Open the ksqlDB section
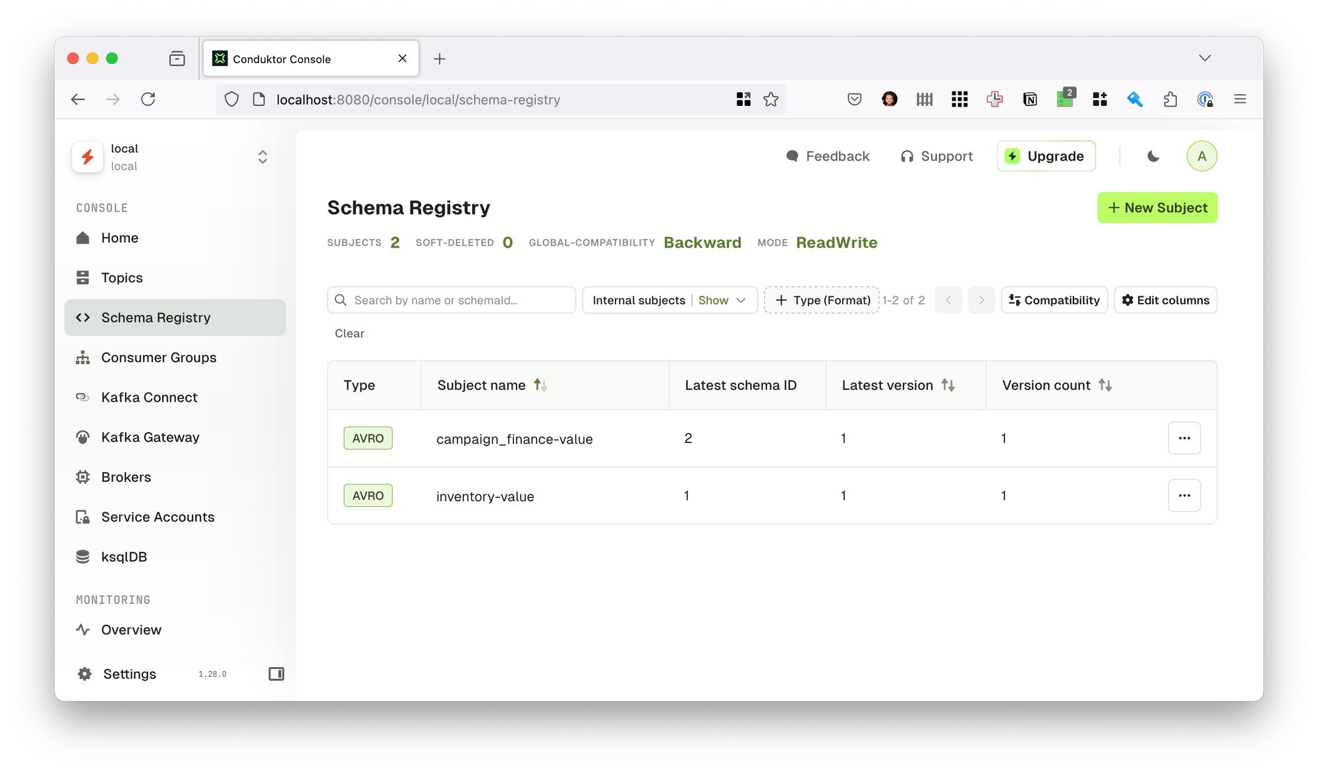Image resolution: width=1318 pixels, height=773 pixels. 124,556
